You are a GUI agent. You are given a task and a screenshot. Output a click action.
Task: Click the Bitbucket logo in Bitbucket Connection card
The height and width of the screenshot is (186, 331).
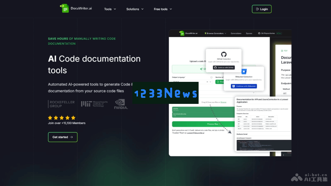click(x=244, y=72)
